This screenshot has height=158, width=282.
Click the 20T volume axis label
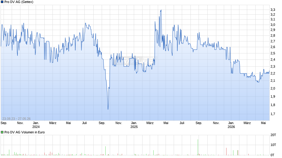(x=273, y=135)
